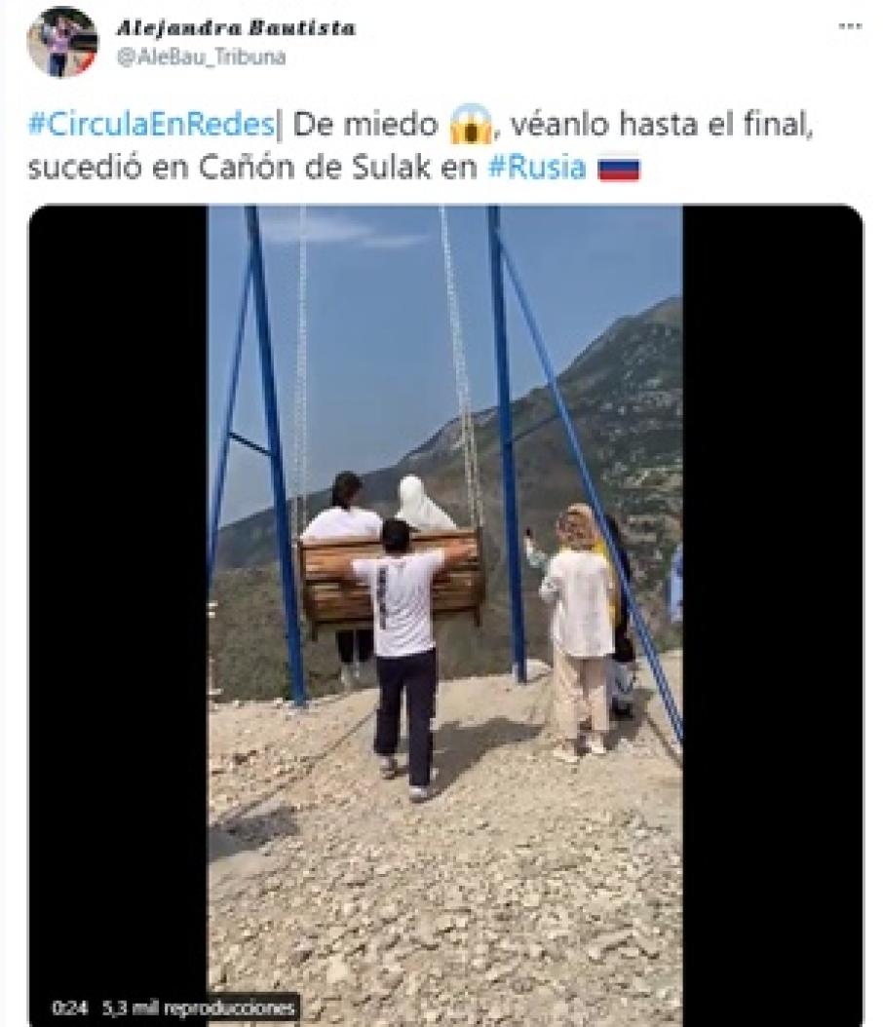Open the #CirculaEnRedes hashtag
Screen dimensions: 883x1027
coord(151,124)
